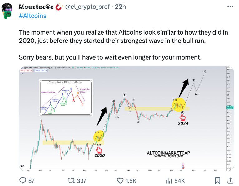Open the Complete Elliott Wave inset diagram

pyautogui.click(x=66, y=97)
